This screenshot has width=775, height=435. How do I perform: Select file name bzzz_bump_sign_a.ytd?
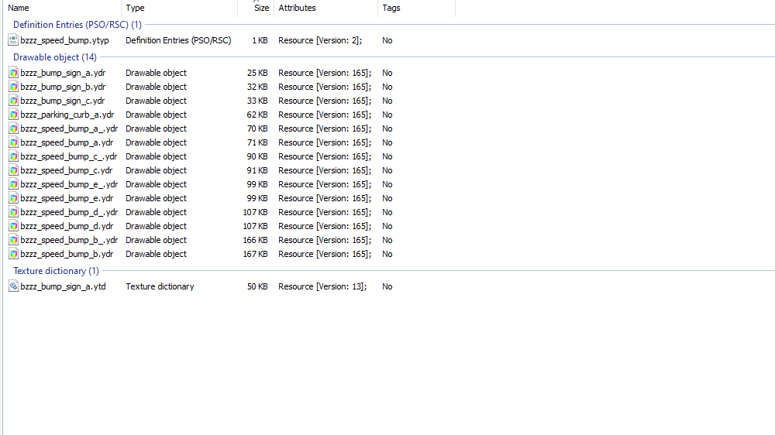pos(63,286)
